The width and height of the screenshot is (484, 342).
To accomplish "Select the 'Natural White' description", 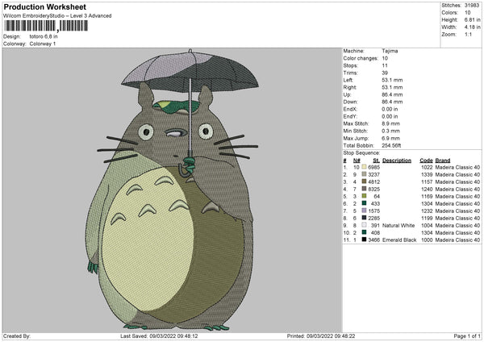I will (x=398, y=225).
